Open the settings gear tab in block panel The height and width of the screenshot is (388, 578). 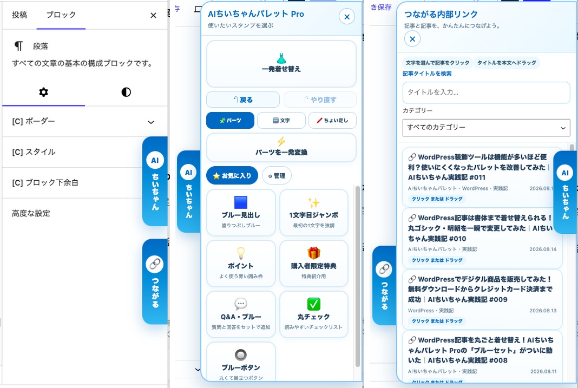click(43, 92)
